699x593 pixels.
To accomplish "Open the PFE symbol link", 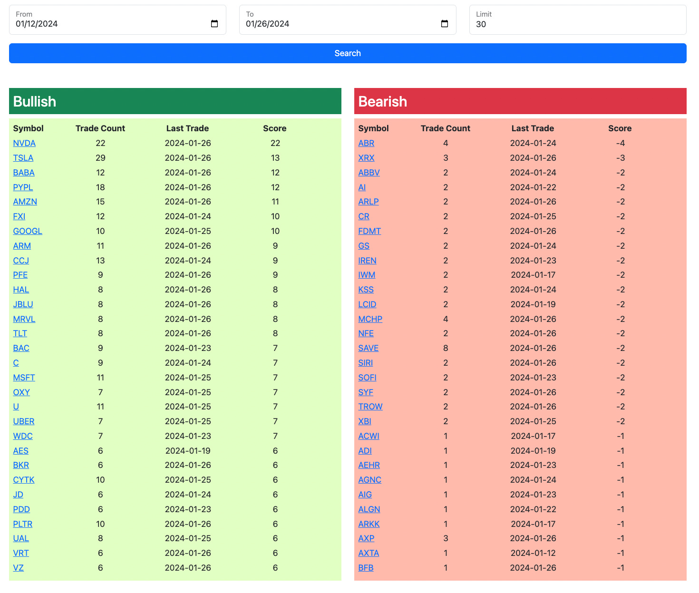I will [x=20, y=275].
